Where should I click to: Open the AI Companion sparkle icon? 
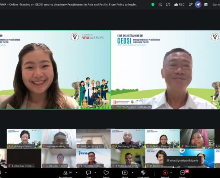tap(198, 4)
